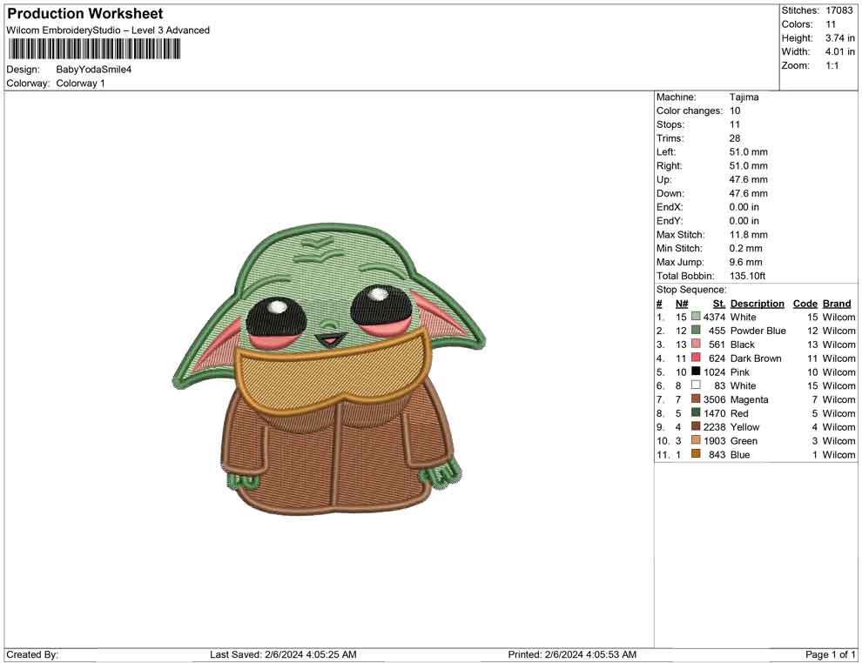862x663 pixels.
Task: Click the 'N#' column header
Action: (x=682, y=304)
